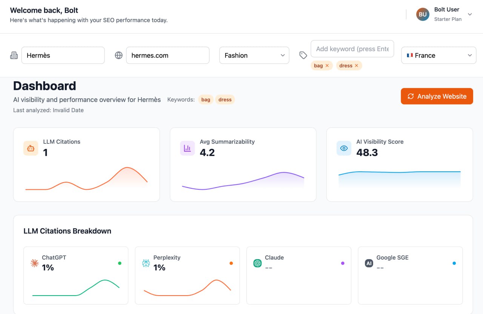Click the Hermès company name field
Image resolution: width=483 pixels, height=314 pixels.
63,55
